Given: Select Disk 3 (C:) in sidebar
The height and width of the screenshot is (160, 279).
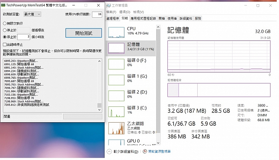Looking at the screenshot, I should point(131,111).
